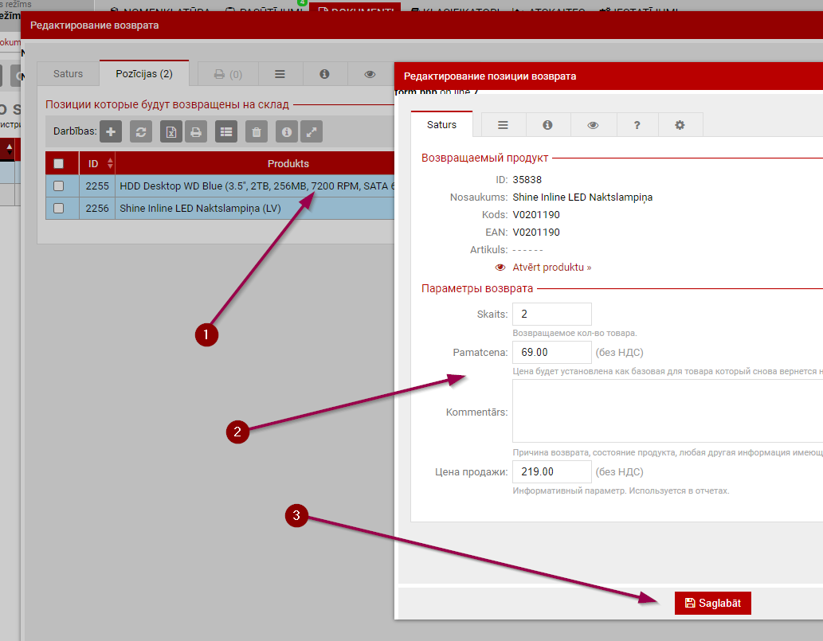Click into the Skaits quantity field
The width and height of the screenshot is (823, 641).
point(551,314)
